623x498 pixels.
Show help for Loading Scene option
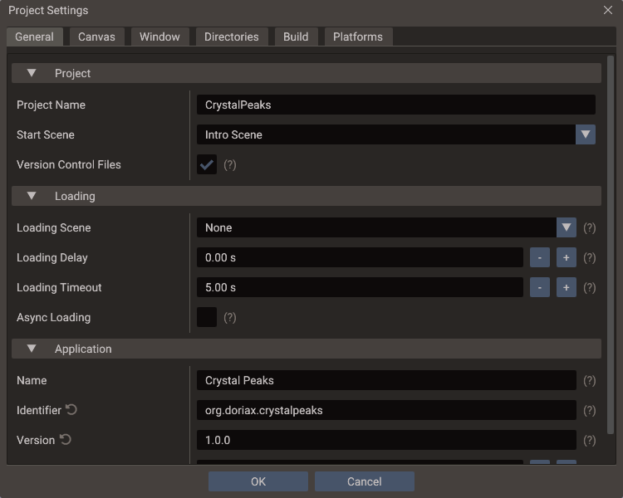point(589,228)
